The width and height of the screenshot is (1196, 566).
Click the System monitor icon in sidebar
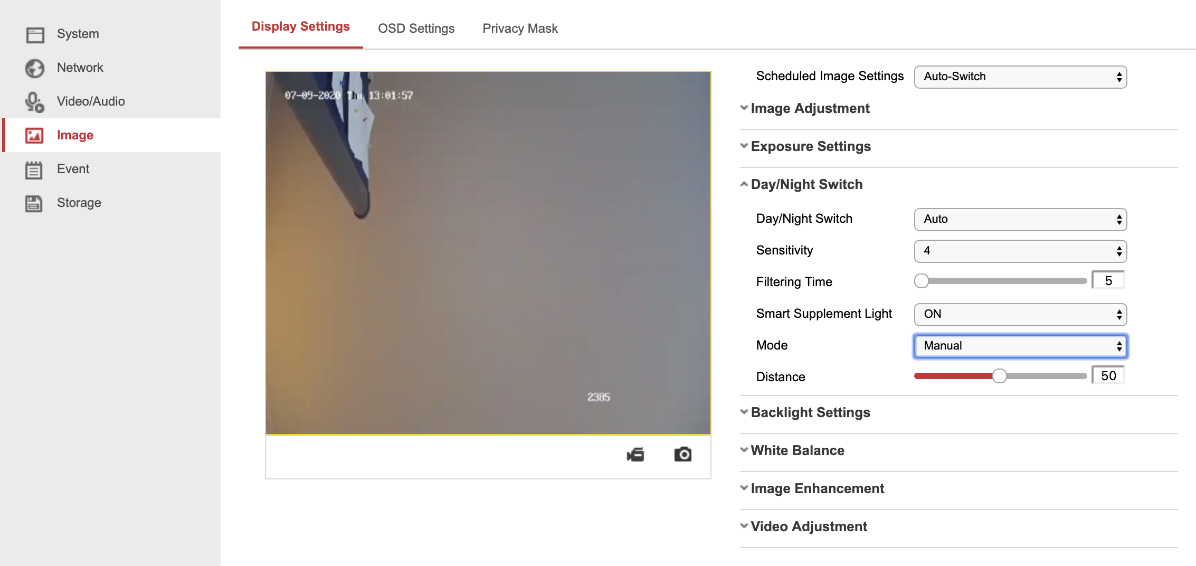point(35,34)
